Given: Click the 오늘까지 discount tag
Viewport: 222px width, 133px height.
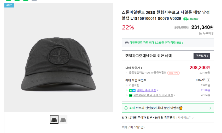Looking at the screenshot, I should point(173,73).
